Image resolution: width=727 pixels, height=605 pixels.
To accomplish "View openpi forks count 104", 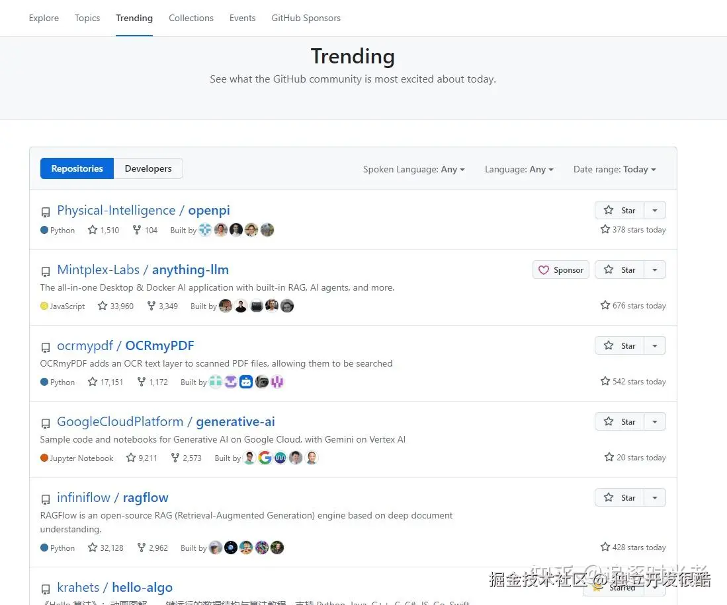I will (x=145, y=230).
